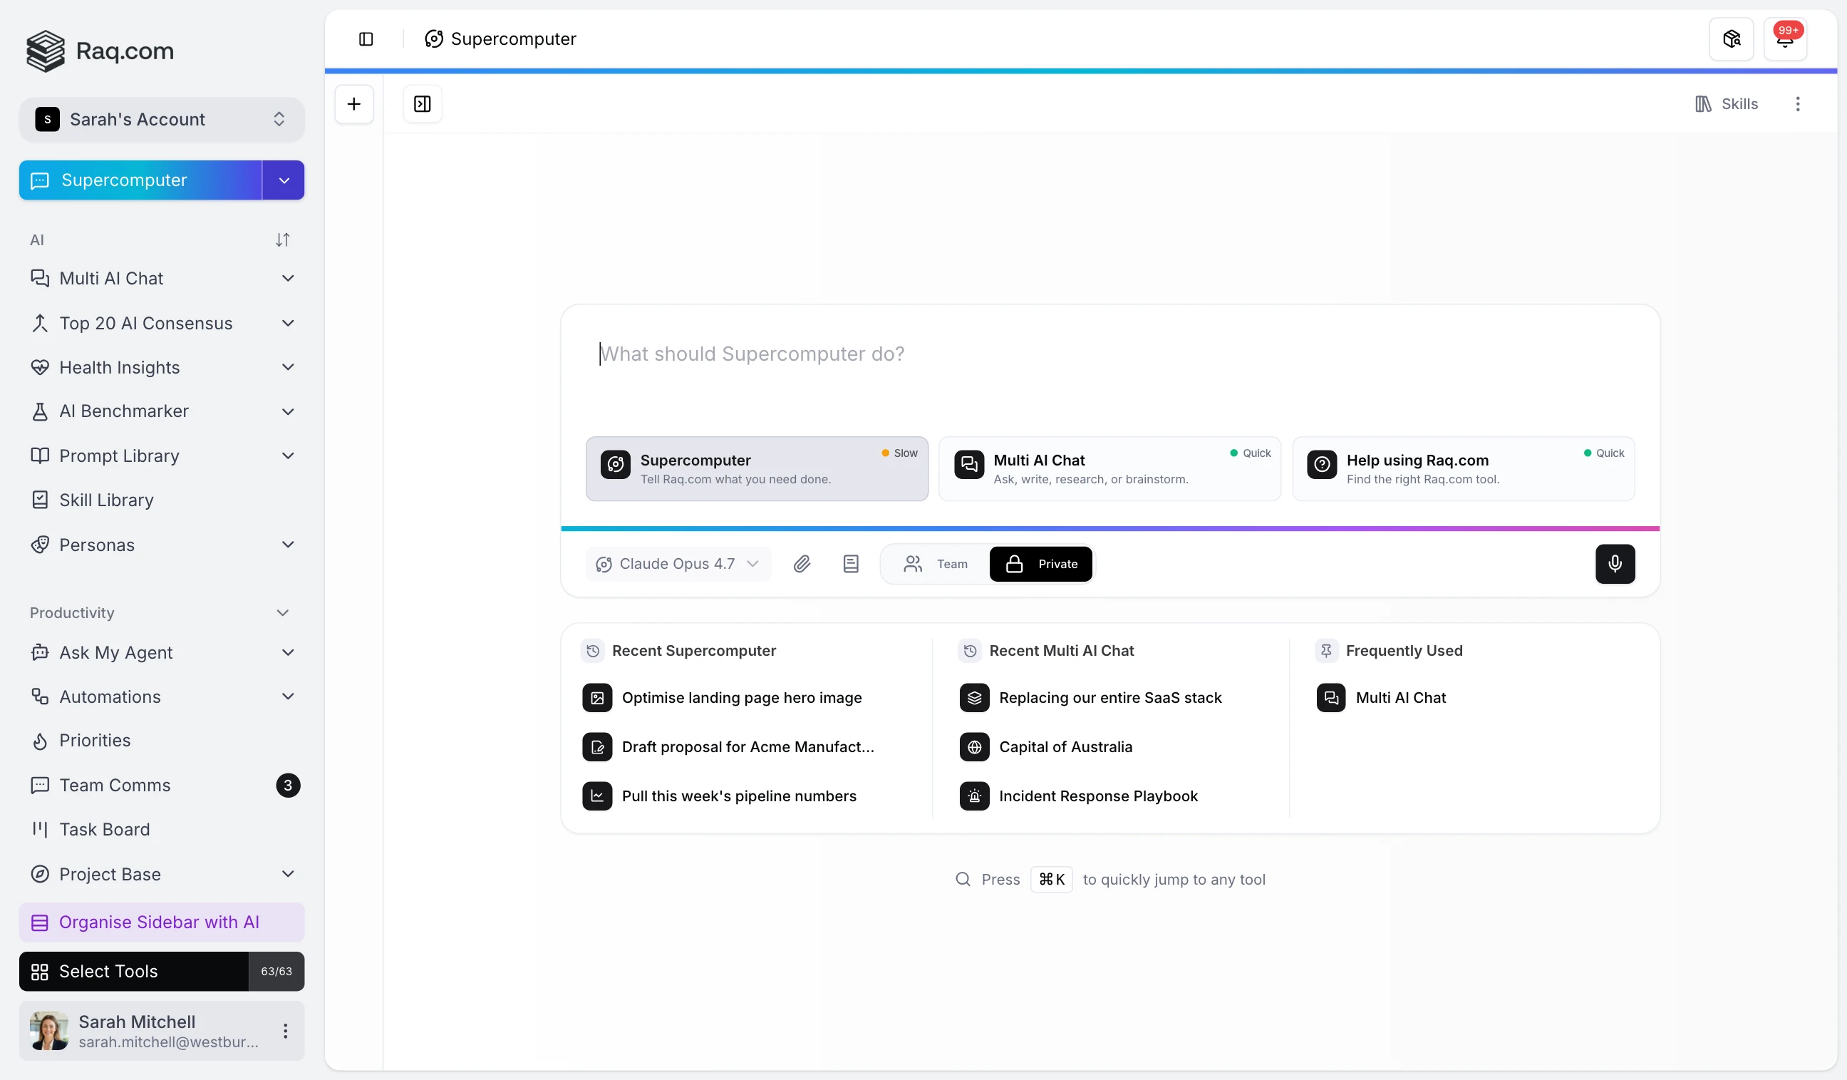The image size is (1847, 1080).
Task: Expand the Ask My Agent chevron
Action: [288, 652]
